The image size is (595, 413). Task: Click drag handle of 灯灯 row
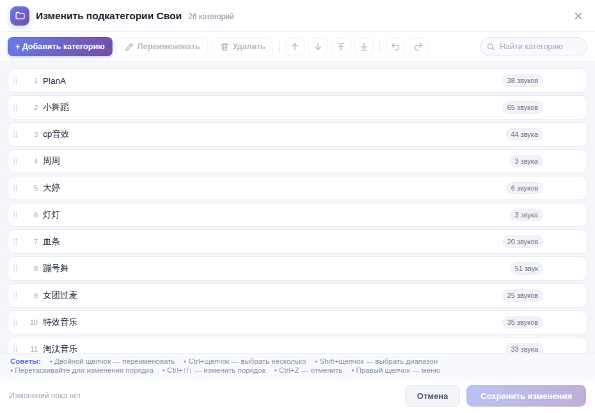[x=15, y=215]
